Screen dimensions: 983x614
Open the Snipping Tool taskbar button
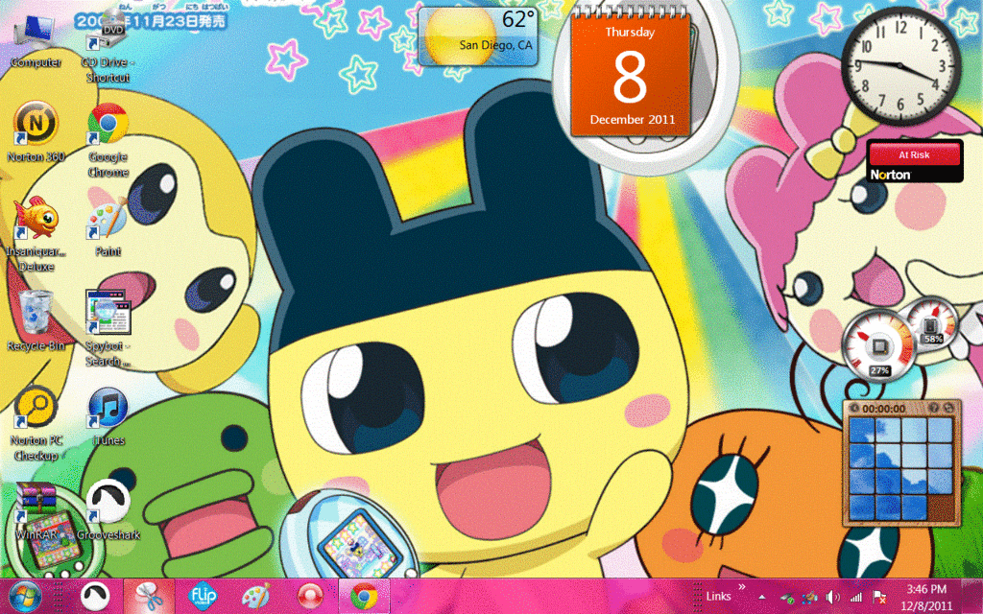(149, 597)
